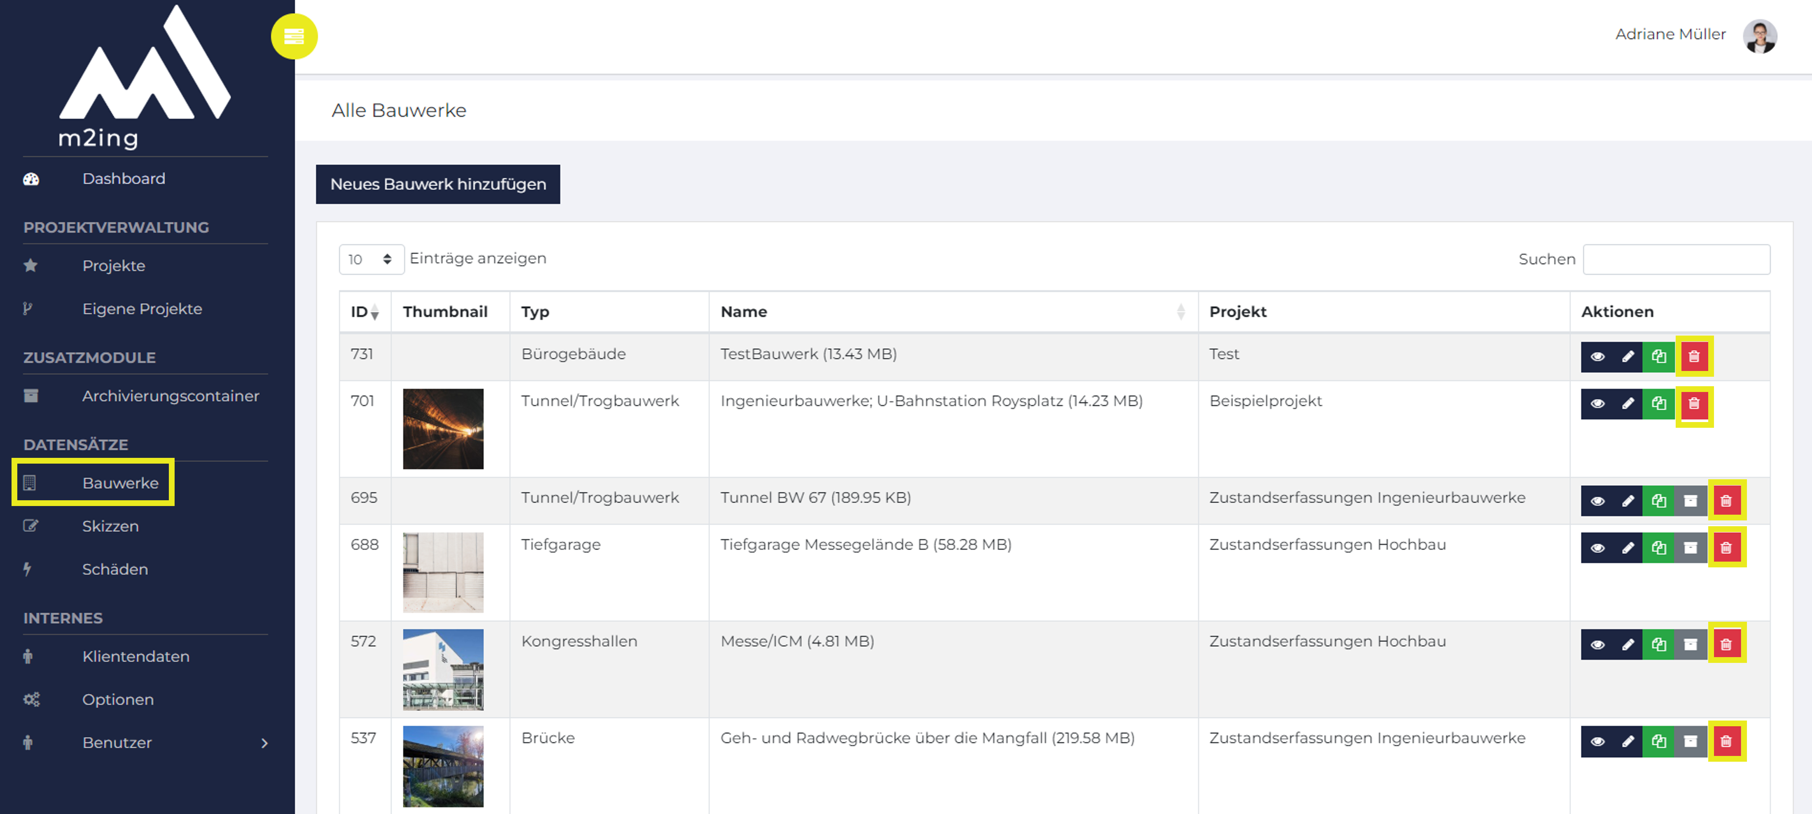Expand the Benutzer submenu chevron
Screen dimensions: 1812x814
coord(264,743)
